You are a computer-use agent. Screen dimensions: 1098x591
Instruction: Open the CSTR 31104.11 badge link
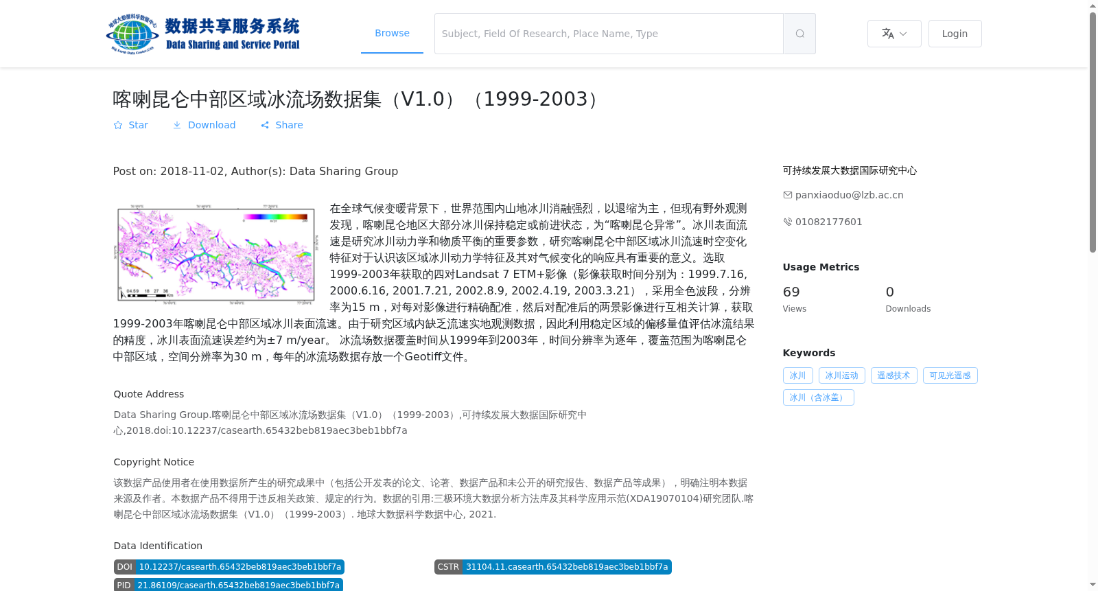(553, 567)
